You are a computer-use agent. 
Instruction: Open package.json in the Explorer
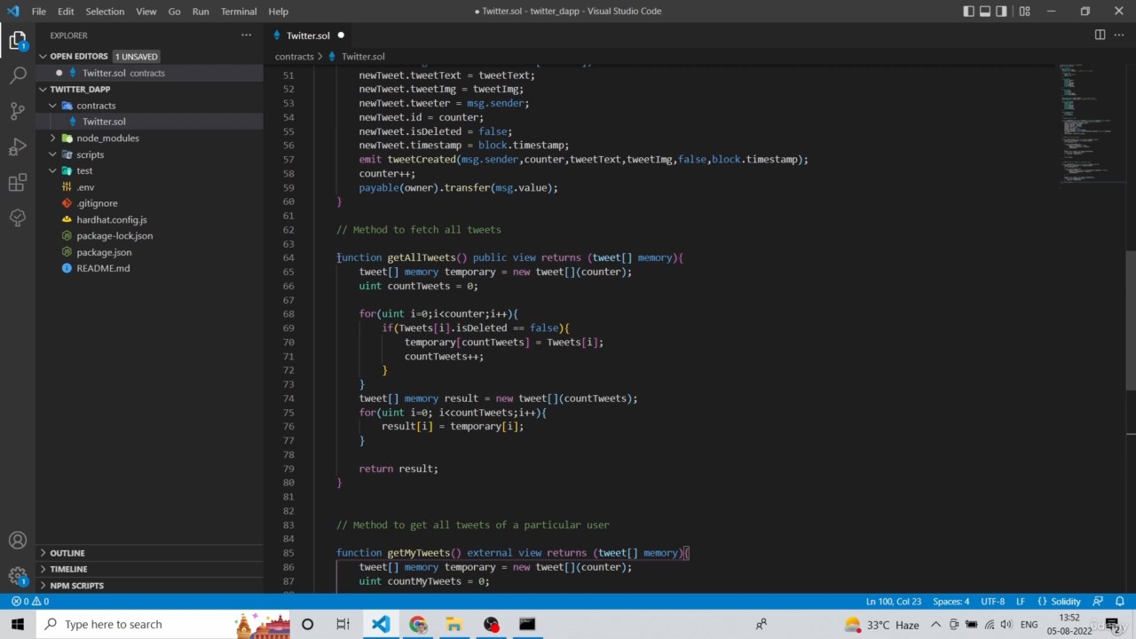pyautogui.click(x=104, y=252)
